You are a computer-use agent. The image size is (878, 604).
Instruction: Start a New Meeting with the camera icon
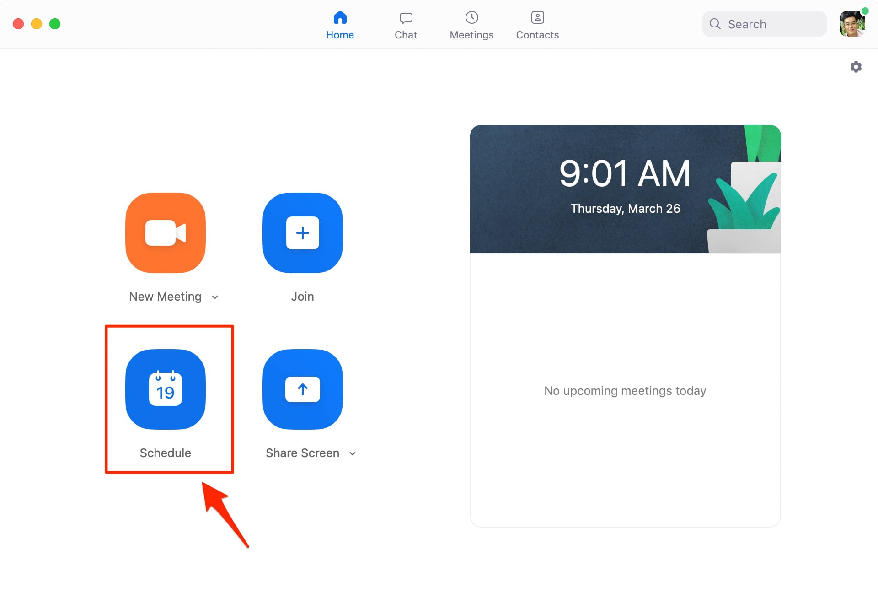[165, 233]
